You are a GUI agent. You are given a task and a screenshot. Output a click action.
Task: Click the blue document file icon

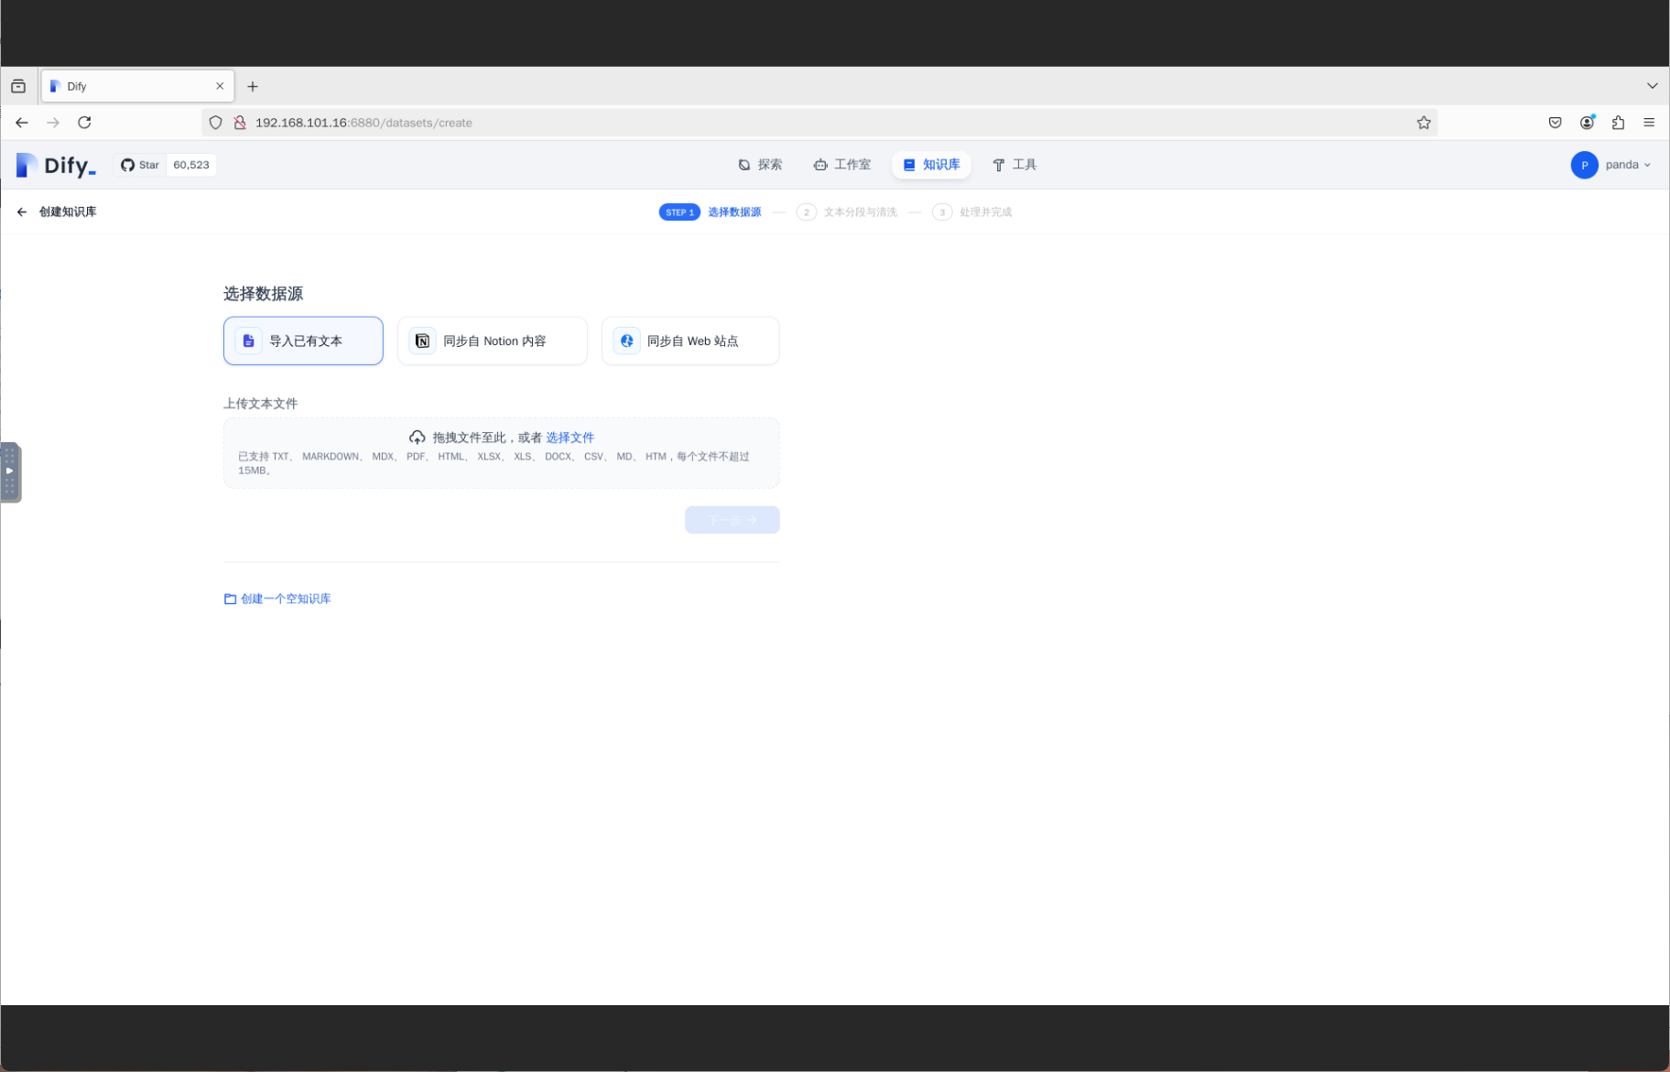pyautogui.click(x=248, y=341)
